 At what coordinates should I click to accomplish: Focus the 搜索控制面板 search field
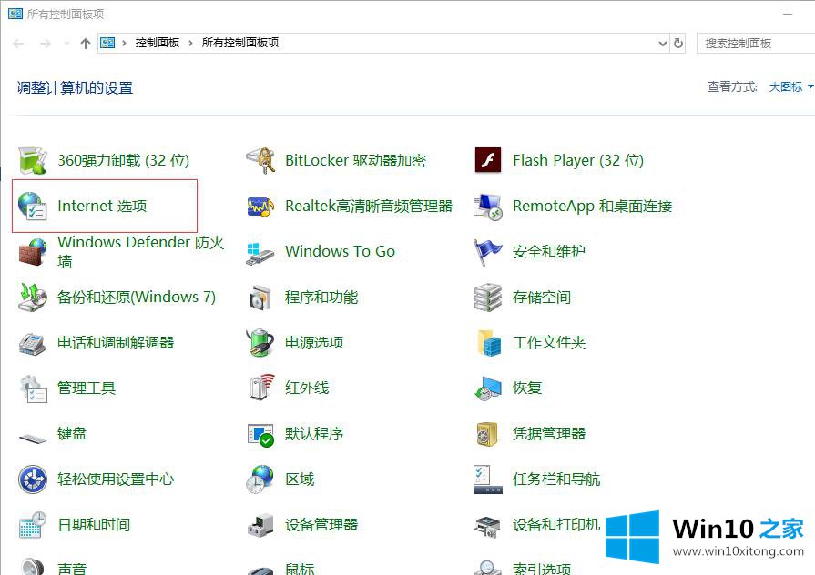point(756,44)
